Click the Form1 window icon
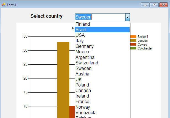Viewport: 170px width, 118px height. 4,5
